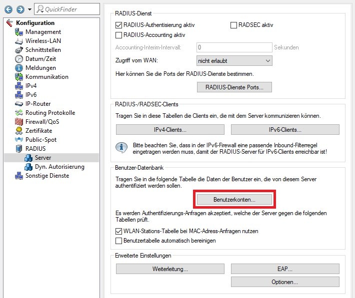This screenshot has width=355, height=298.
Task: Open the navigation history dropdown arrow
Action: pos(29,9)
